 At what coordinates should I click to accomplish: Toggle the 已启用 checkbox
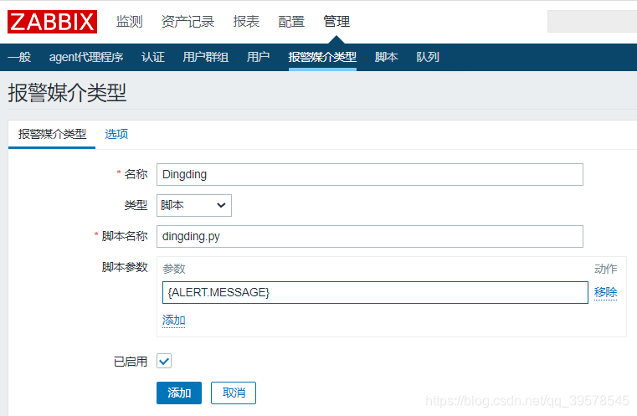coord(164,361)
